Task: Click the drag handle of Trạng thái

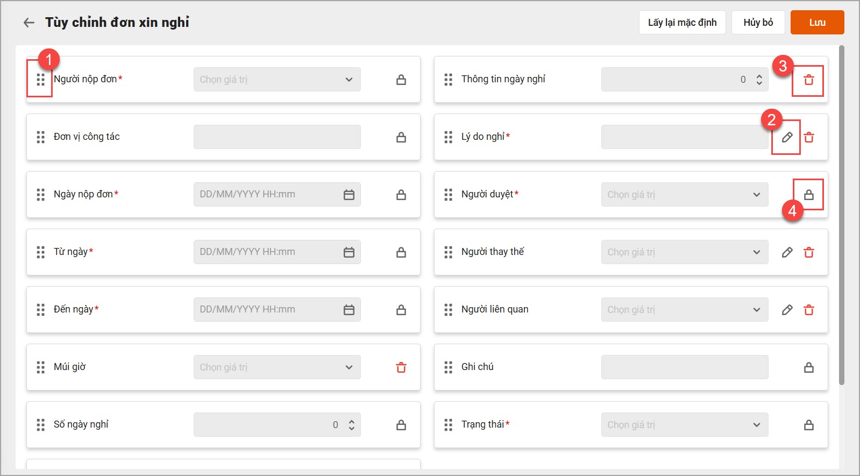Action: 448,425
